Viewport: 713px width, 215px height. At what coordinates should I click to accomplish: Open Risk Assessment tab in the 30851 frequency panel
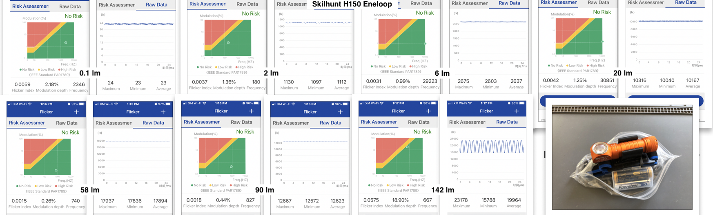[x=559, y=2]
